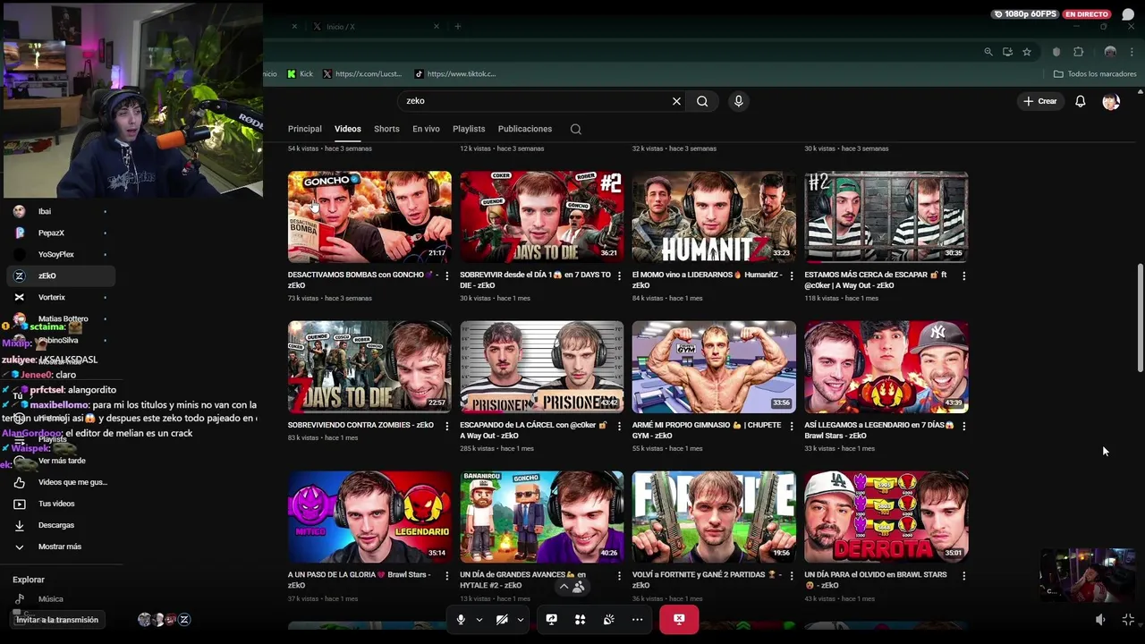Open HUMANITZ video thumbnail
Image resolution: width=1145 pixels, height=644 pixels.
(714, 216)
